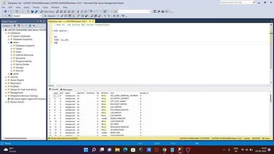Collapse the Databases tree node
The width and height of the screenshot is (274, 154).
pyautogui.click(x=6, y=33)
